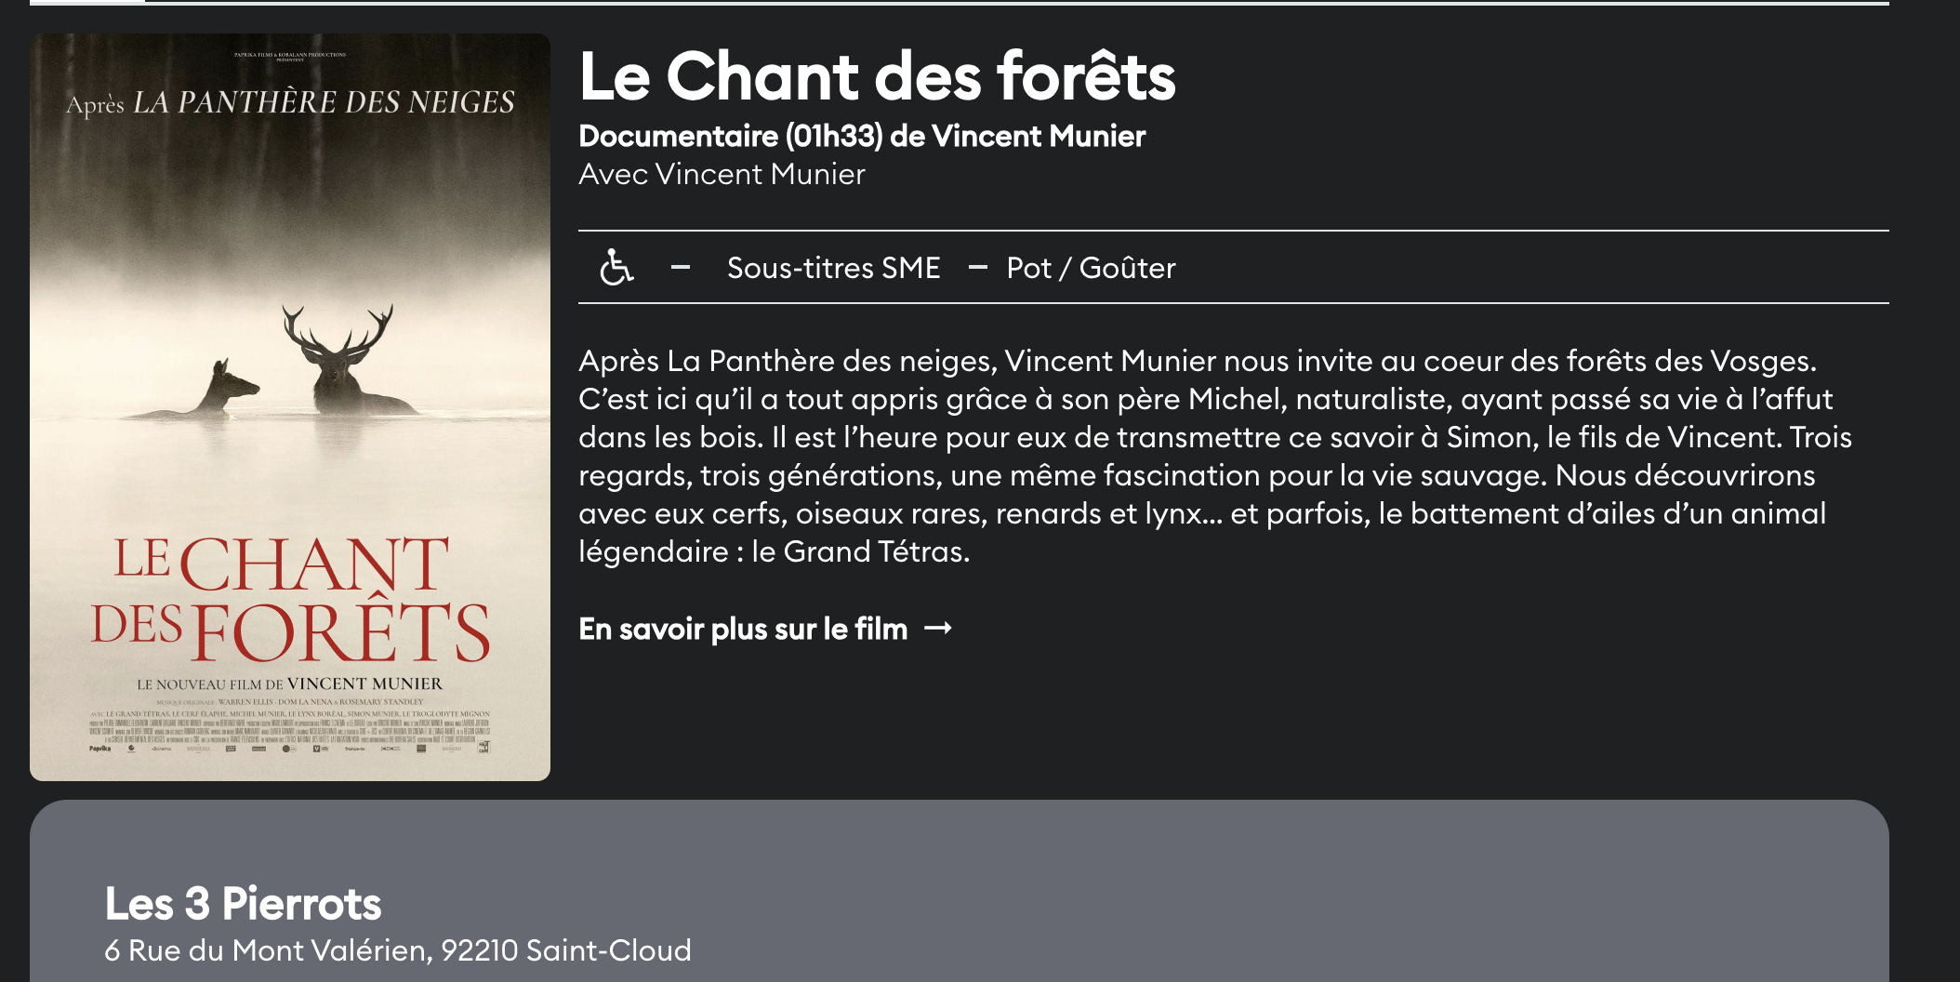Screen dimensions: 1960x982
Task: Click the stag with antlers on the poster
Action: tap(341, 363)
